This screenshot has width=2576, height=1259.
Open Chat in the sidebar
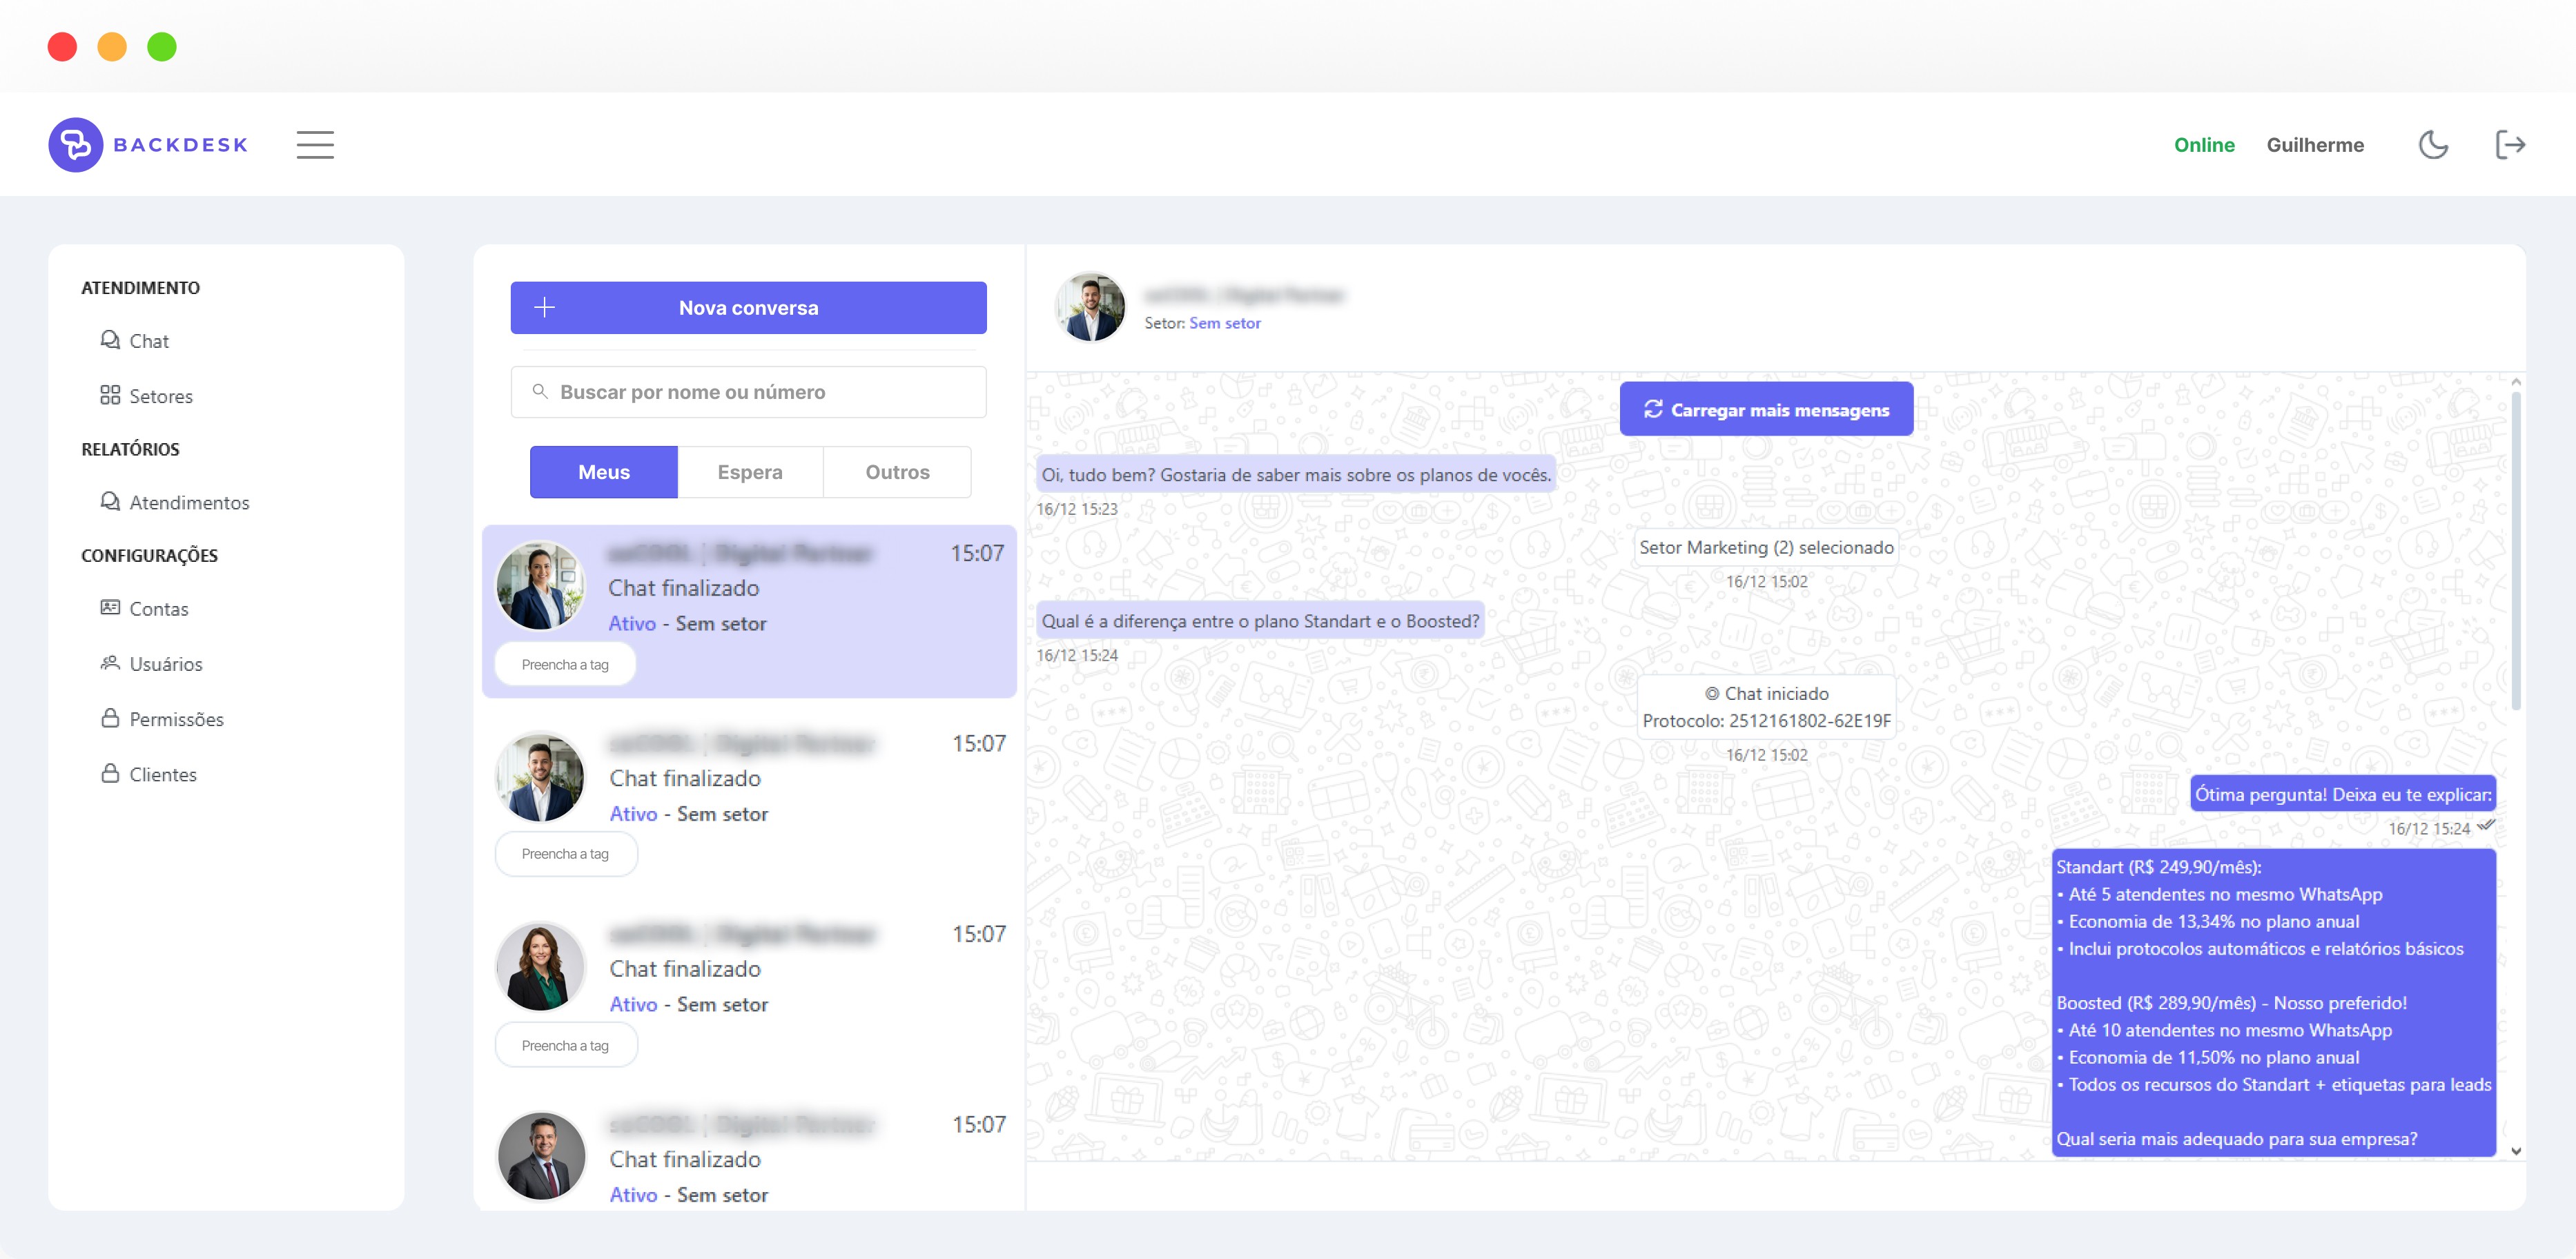[148, 341]
